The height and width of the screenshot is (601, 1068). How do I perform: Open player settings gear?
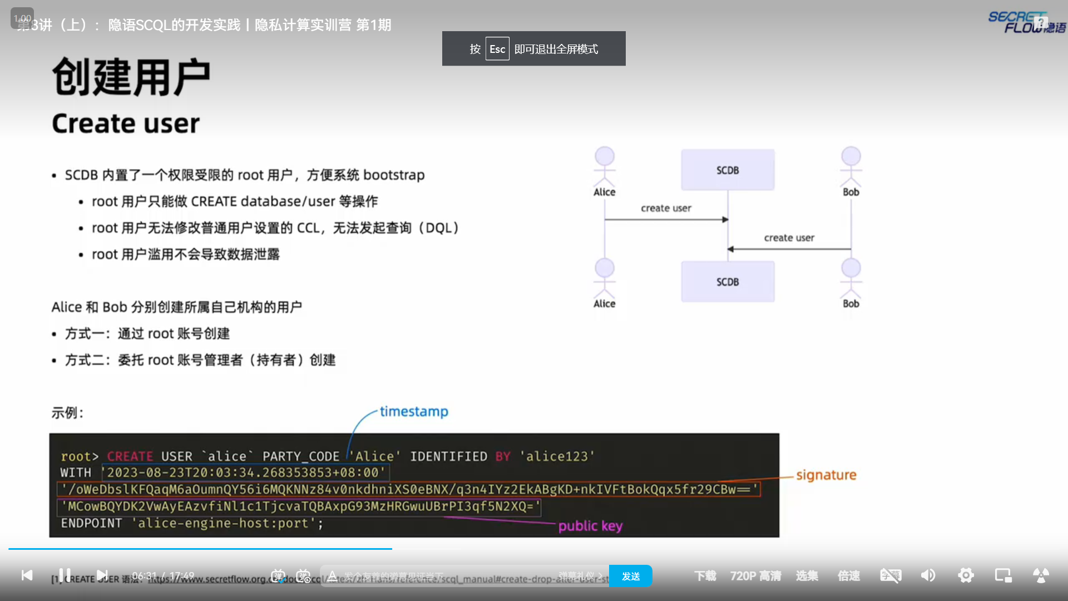[966, 576]
